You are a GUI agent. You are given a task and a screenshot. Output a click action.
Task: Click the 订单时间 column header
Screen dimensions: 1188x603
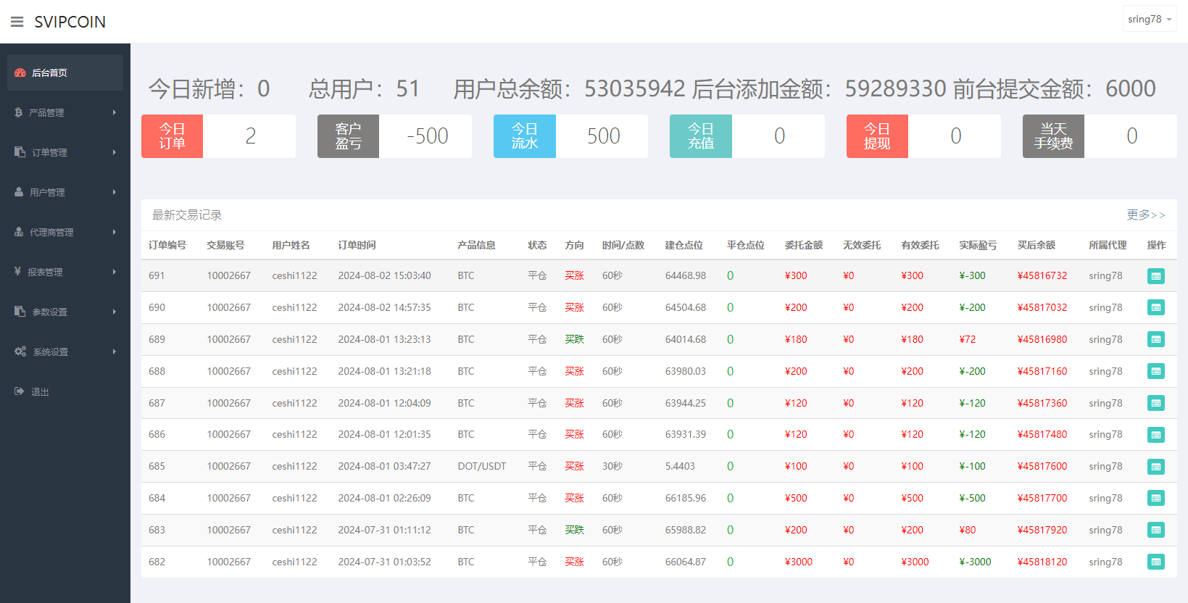[357, 245]
